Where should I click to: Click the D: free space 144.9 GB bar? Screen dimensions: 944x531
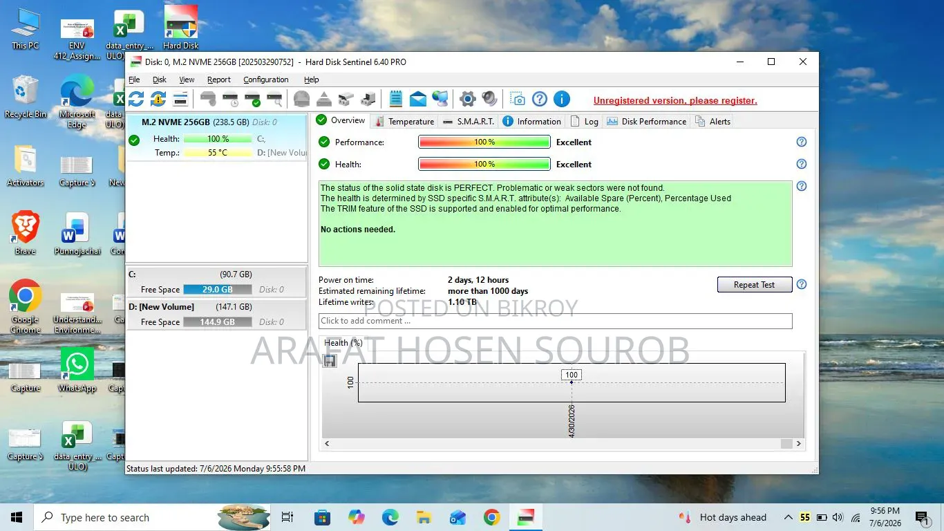pos(218,322)
